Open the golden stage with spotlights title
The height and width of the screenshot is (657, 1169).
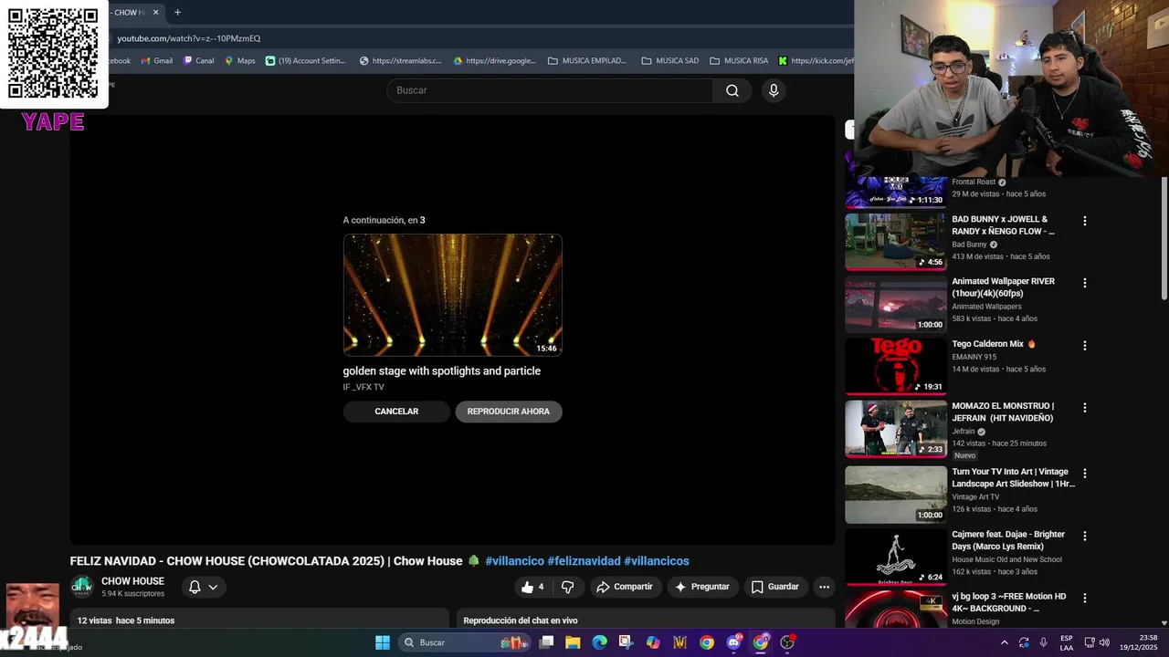pos(442,370)
